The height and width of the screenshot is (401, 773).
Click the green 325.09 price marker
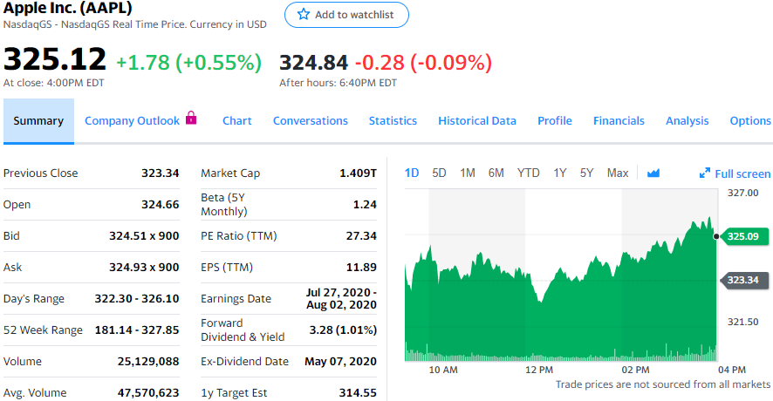742,236
